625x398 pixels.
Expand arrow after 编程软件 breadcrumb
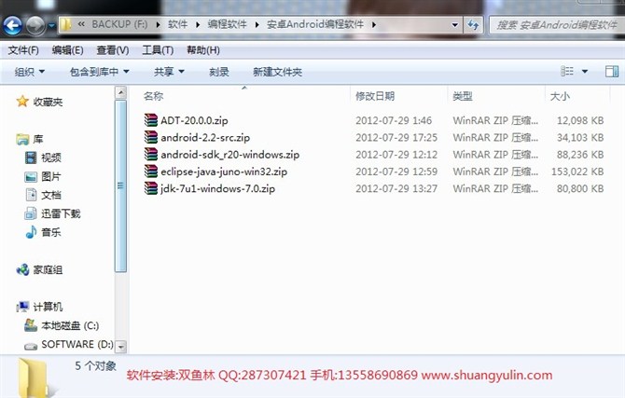[x=257, y=25]
